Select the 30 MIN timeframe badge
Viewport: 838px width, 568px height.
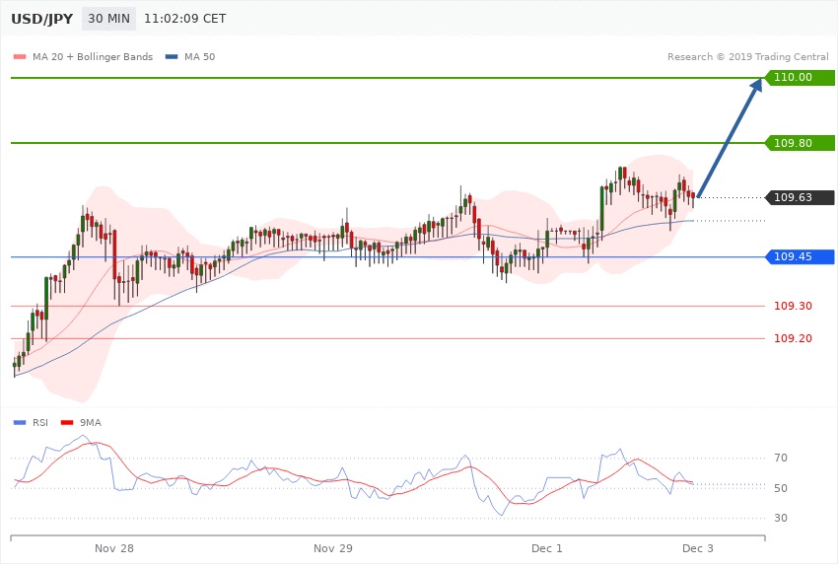click(109, 19)
